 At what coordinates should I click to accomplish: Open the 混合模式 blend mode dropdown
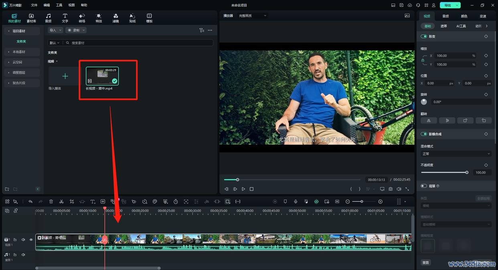coord(456,154)
